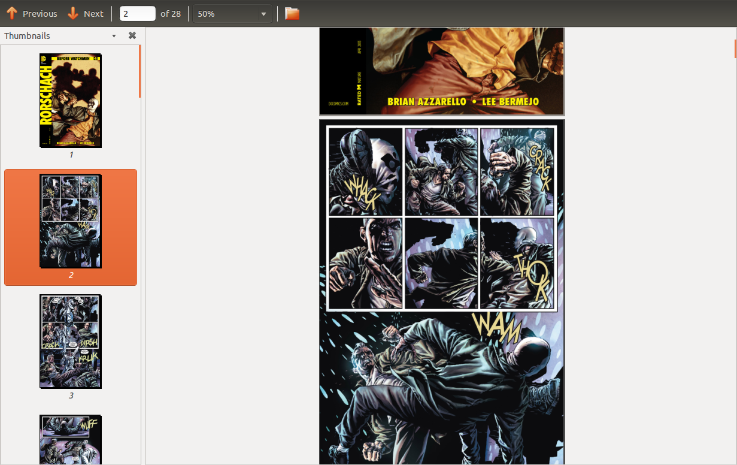The height and width of the screenshot is (465, 737).
Task: Advance to next page using the down arrow icon
Action: tap(72, 13)
